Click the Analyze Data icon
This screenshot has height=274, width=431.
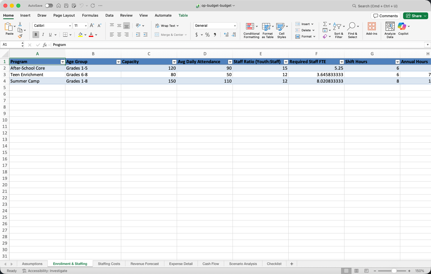click(x=390, y=30)
